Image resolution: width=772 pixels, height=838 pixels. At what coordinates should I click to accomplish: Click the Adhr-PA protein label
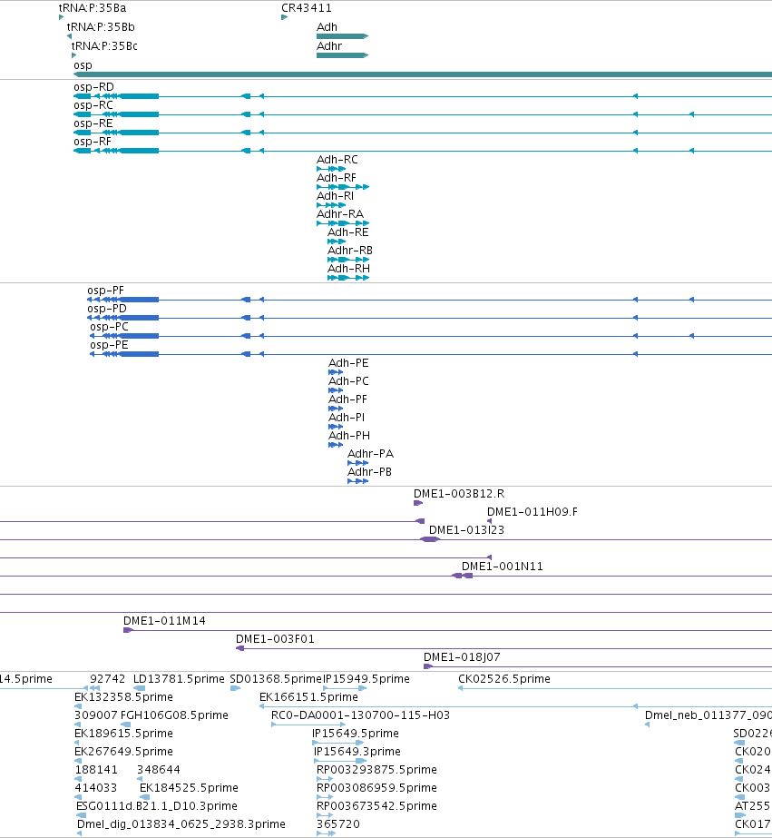pyautogui.click(x=370, y=454)
